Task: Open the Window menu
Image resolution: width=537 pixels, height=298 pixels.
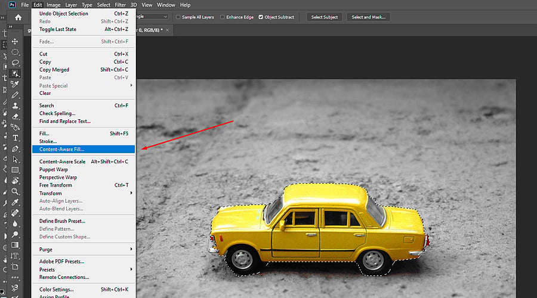Action: 166,5
